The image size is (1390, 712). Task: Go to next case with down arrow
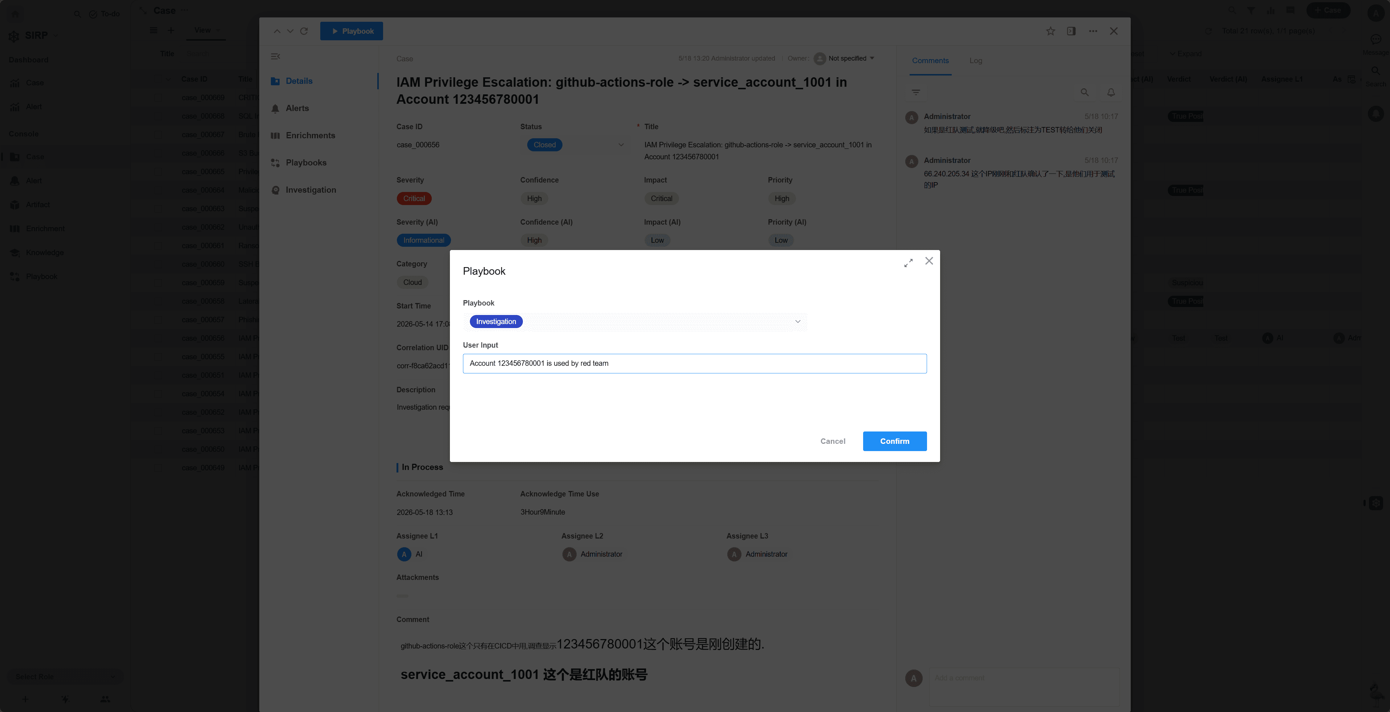290,31
